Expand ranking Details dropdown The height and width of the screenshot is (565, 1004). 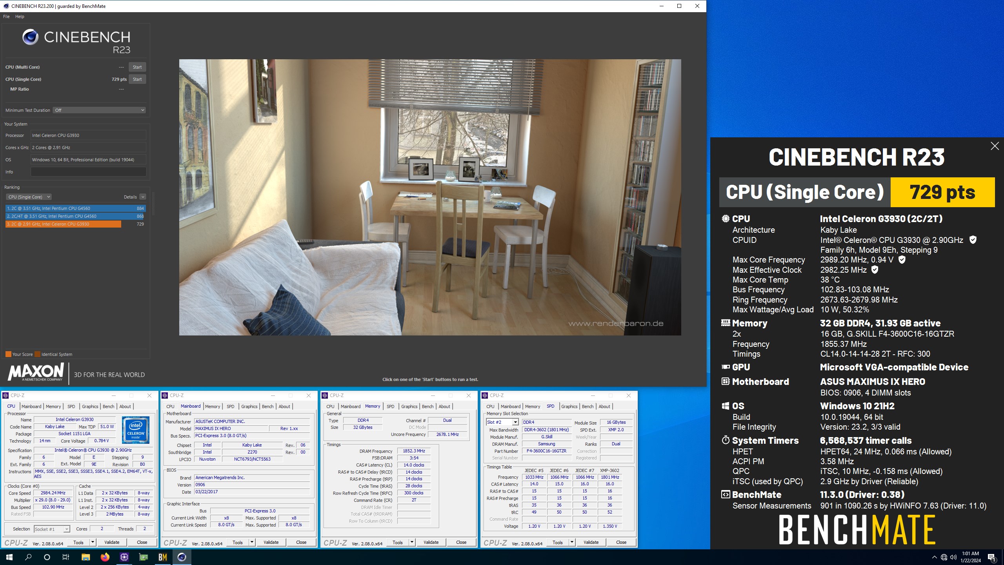143,197
